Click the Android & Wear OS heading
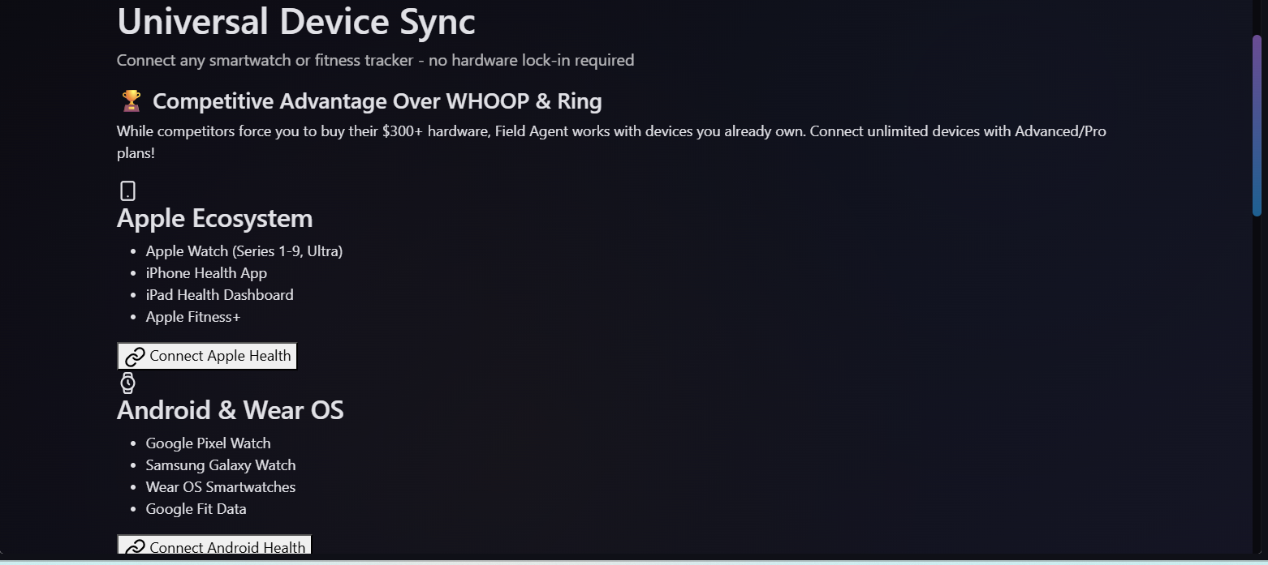The image size is (1268, 565). (x=231, y=410)
